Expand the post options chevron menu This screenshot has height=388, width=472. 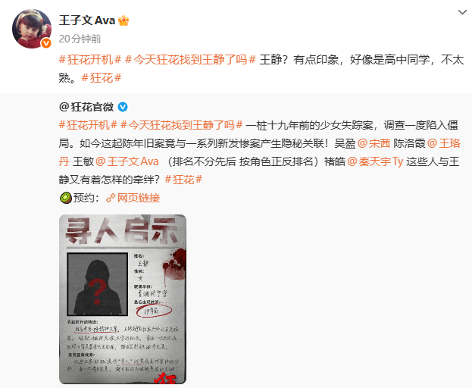tap(462, 12)
